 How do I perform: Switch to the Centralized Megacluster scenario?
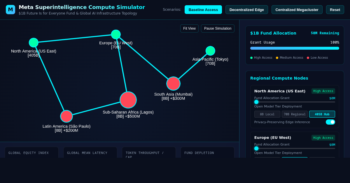pyautogui.click(x=297, y=10)
